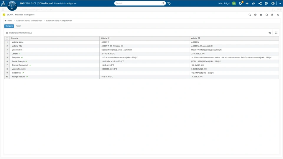Click the Material_01 column header
This screenshot has width=283, height=159.
coord(144,38)
